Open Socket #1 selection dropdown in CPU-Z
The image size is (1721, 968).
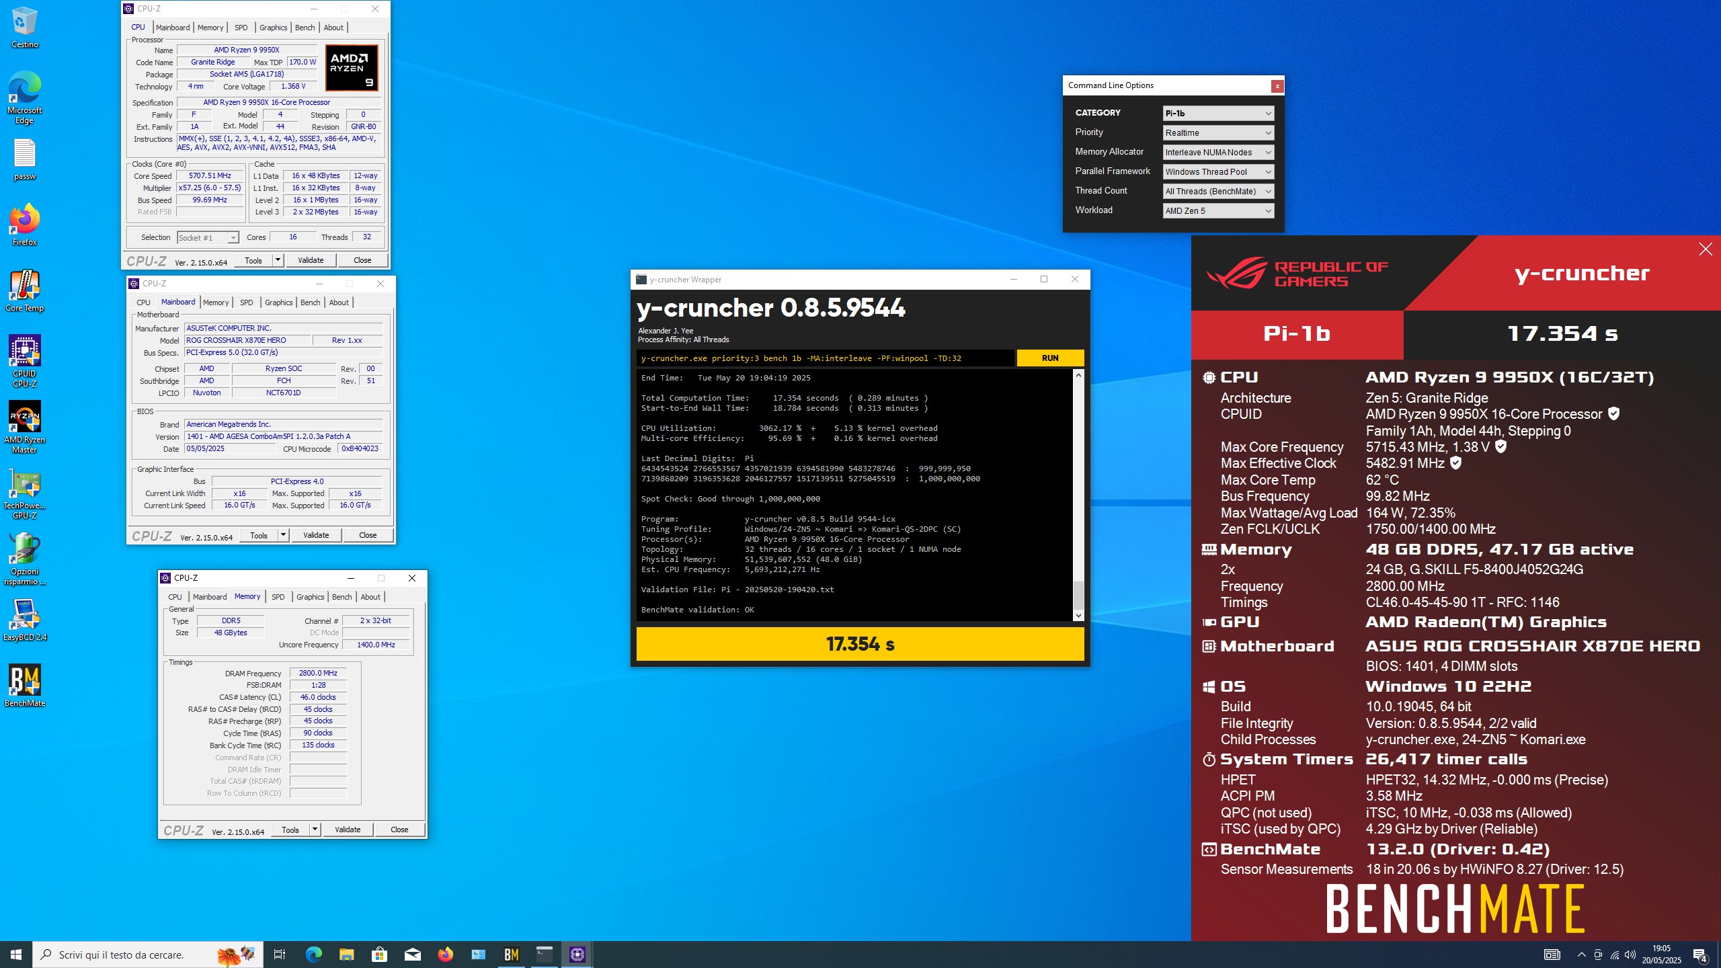coord(208,237)
